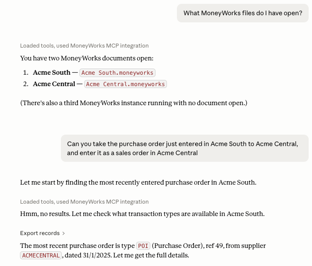312x266 pixels.
Task: Click list number 2 marker
Action: tap(26, 84)
